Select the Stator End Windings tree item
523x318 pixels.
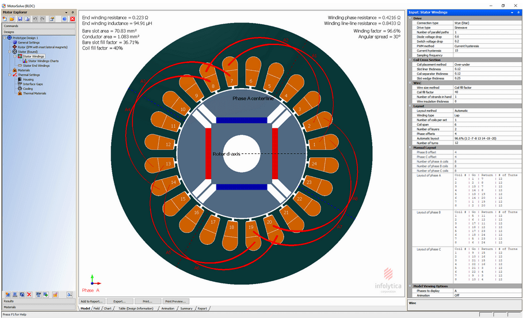tap(36, 66)
